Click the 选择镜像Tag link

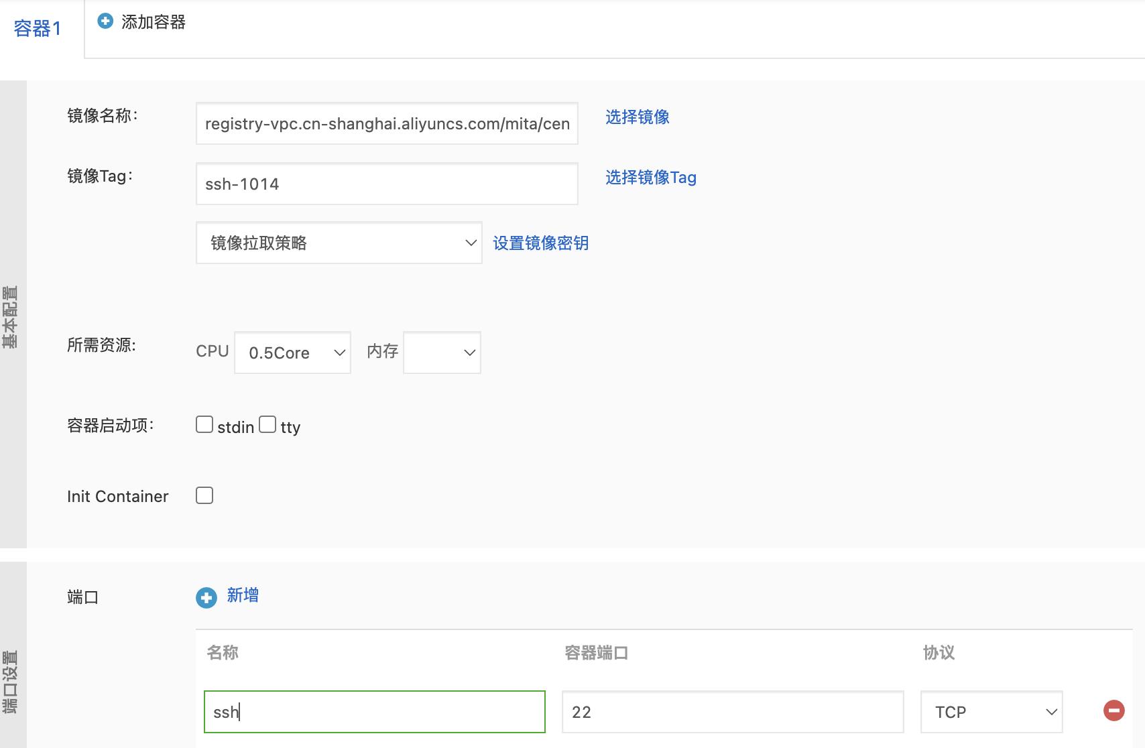click(651, 178)
